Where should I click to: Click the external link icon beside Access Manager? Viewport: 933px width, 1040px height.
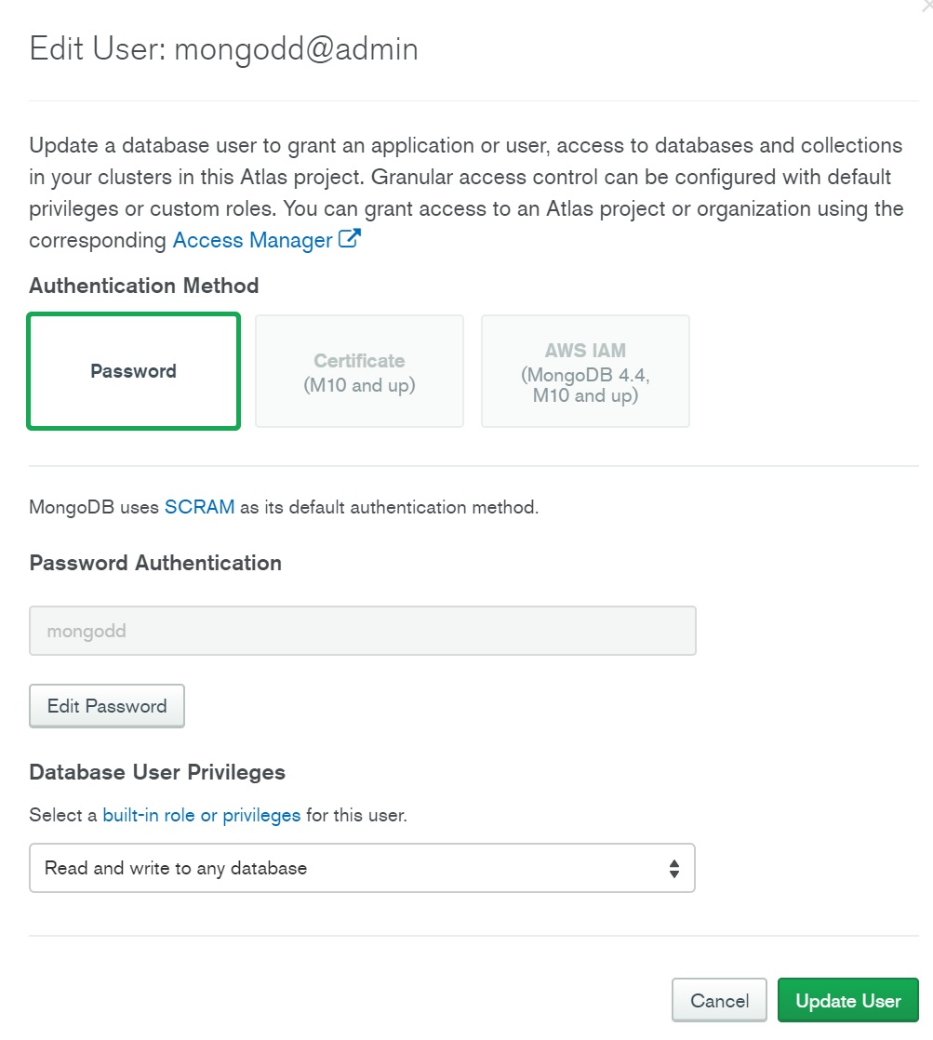(350, 239)
